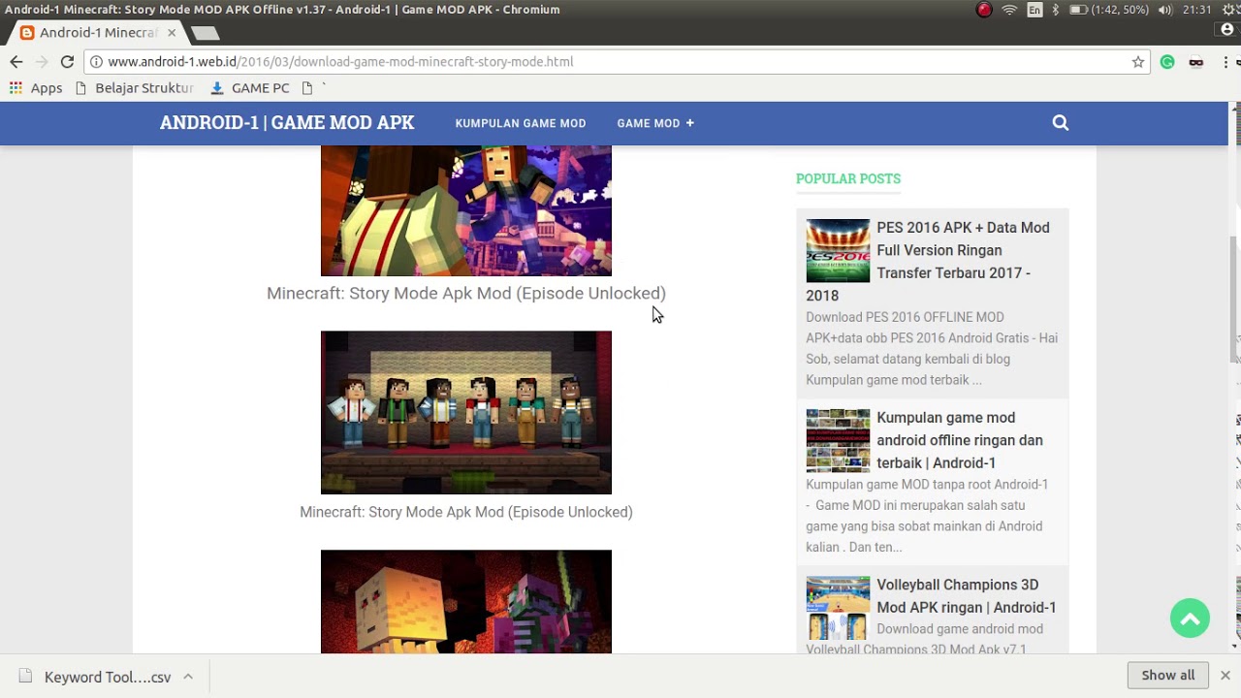
Task: Open Kumpulan game mod android offline post
Action: [960, 440]
